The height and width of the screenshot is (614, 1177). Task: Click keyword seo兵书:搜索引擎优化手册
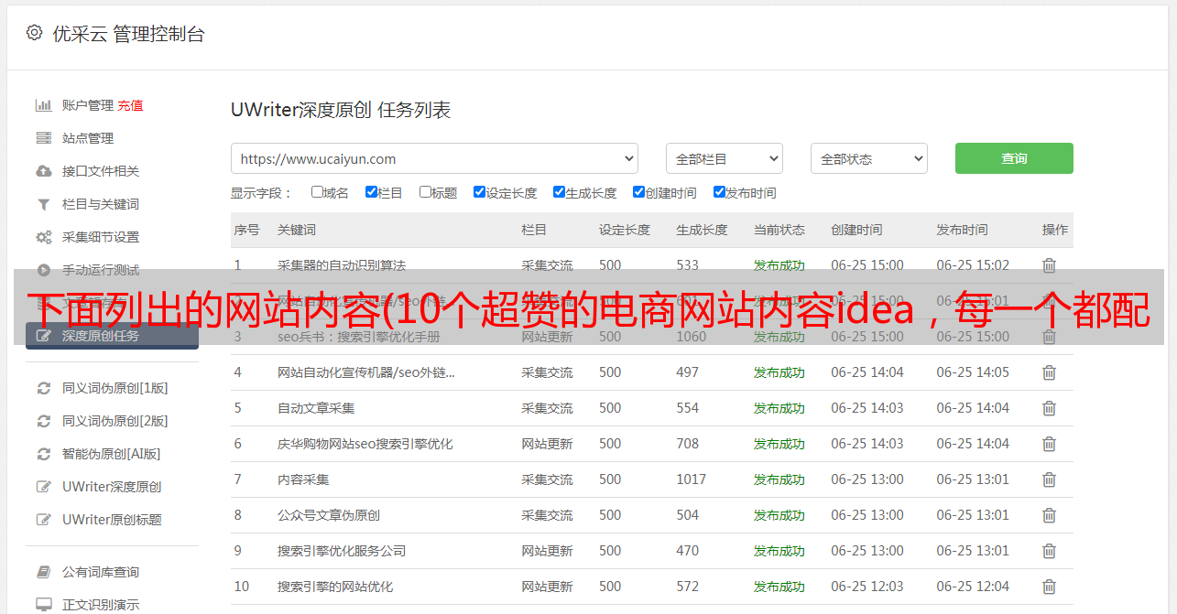pos(359,337)
